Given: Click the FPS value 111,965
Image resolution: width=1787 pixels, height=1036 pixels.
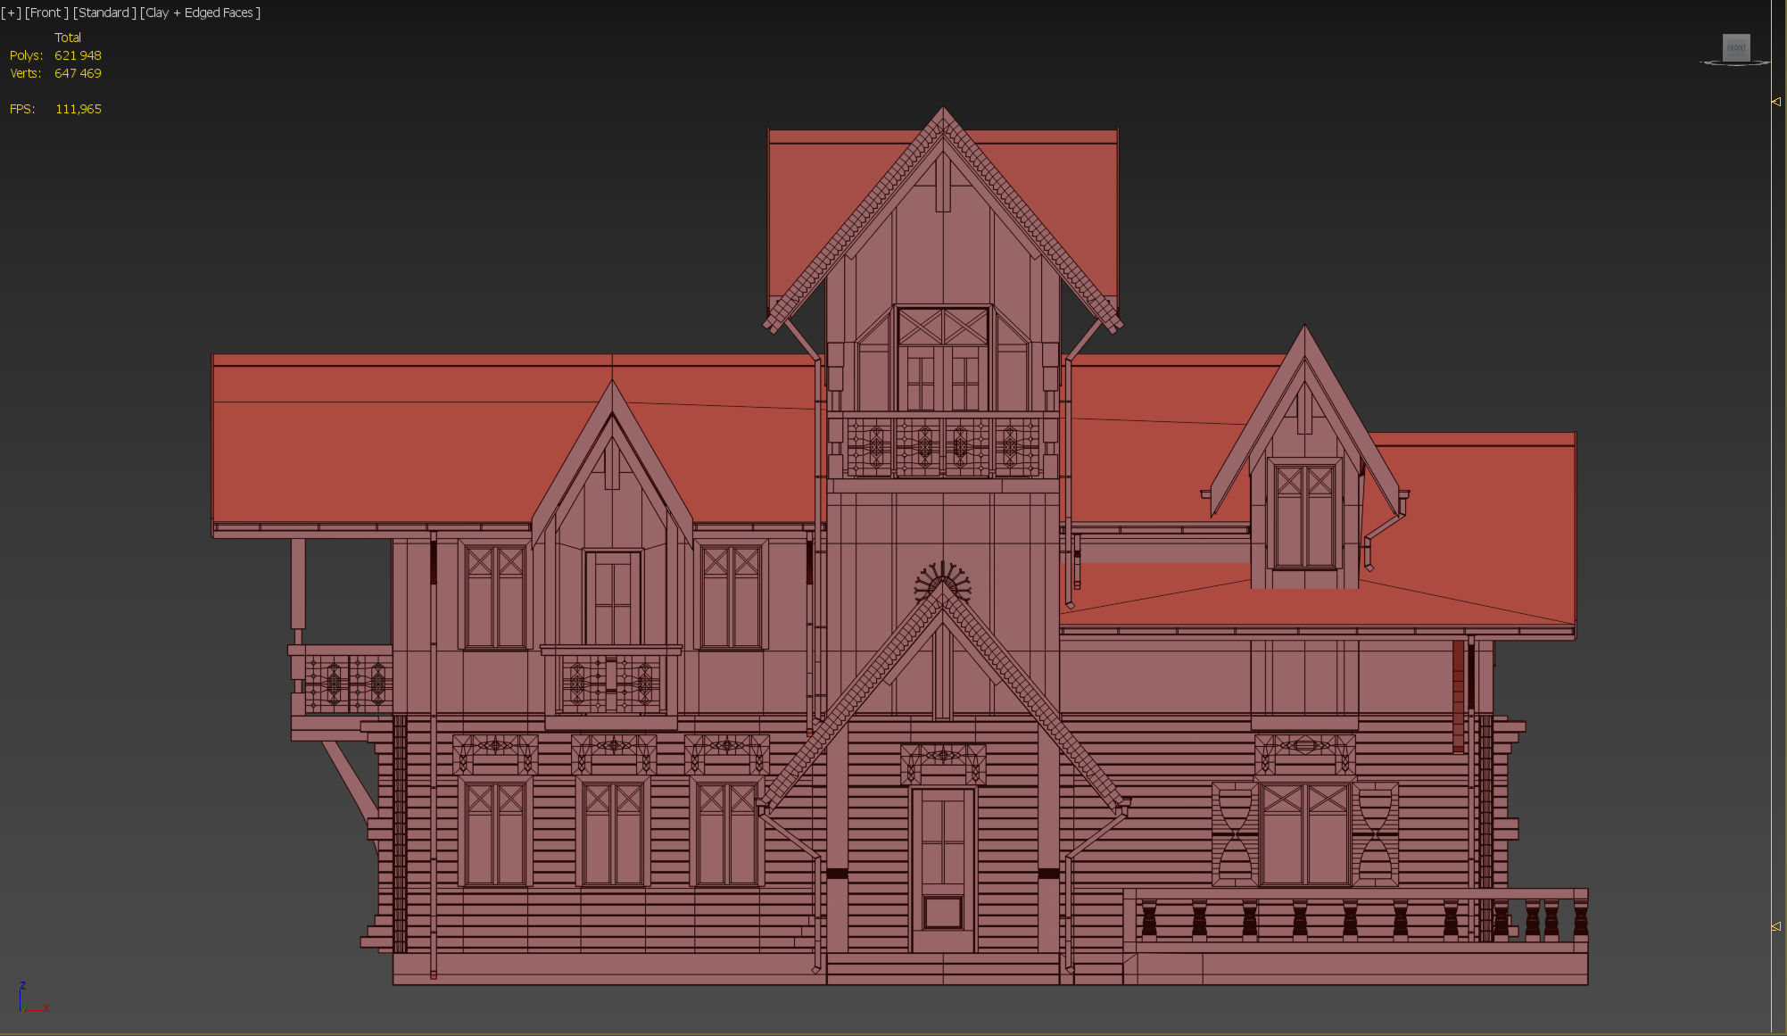Looking at the screenshot, I should tap(79, 109).
